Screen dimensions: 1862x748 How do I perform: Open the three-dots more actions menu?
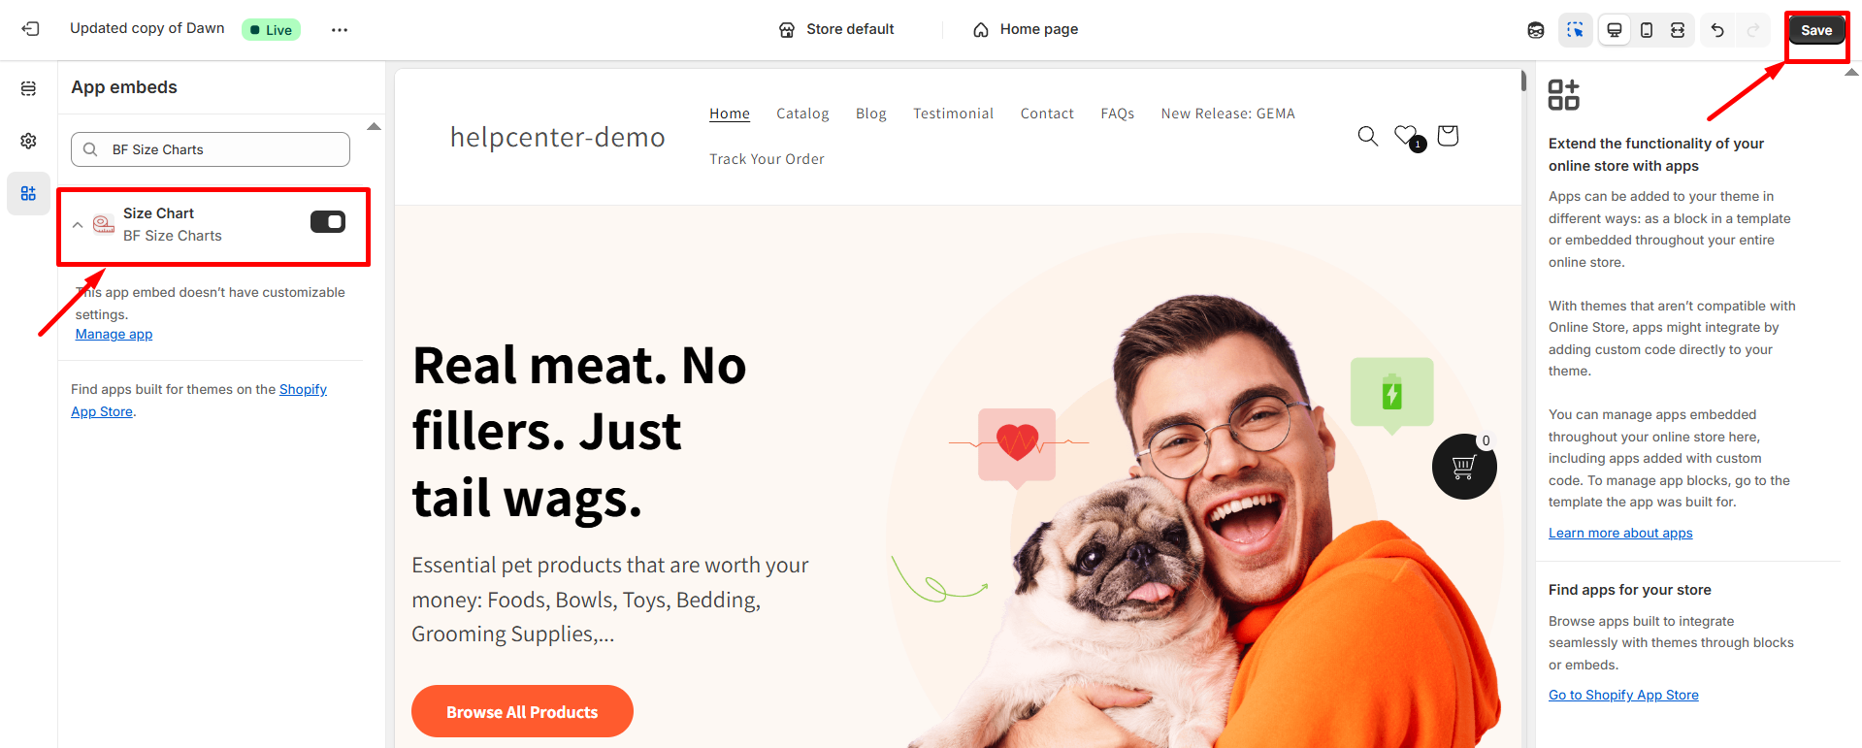339,30
